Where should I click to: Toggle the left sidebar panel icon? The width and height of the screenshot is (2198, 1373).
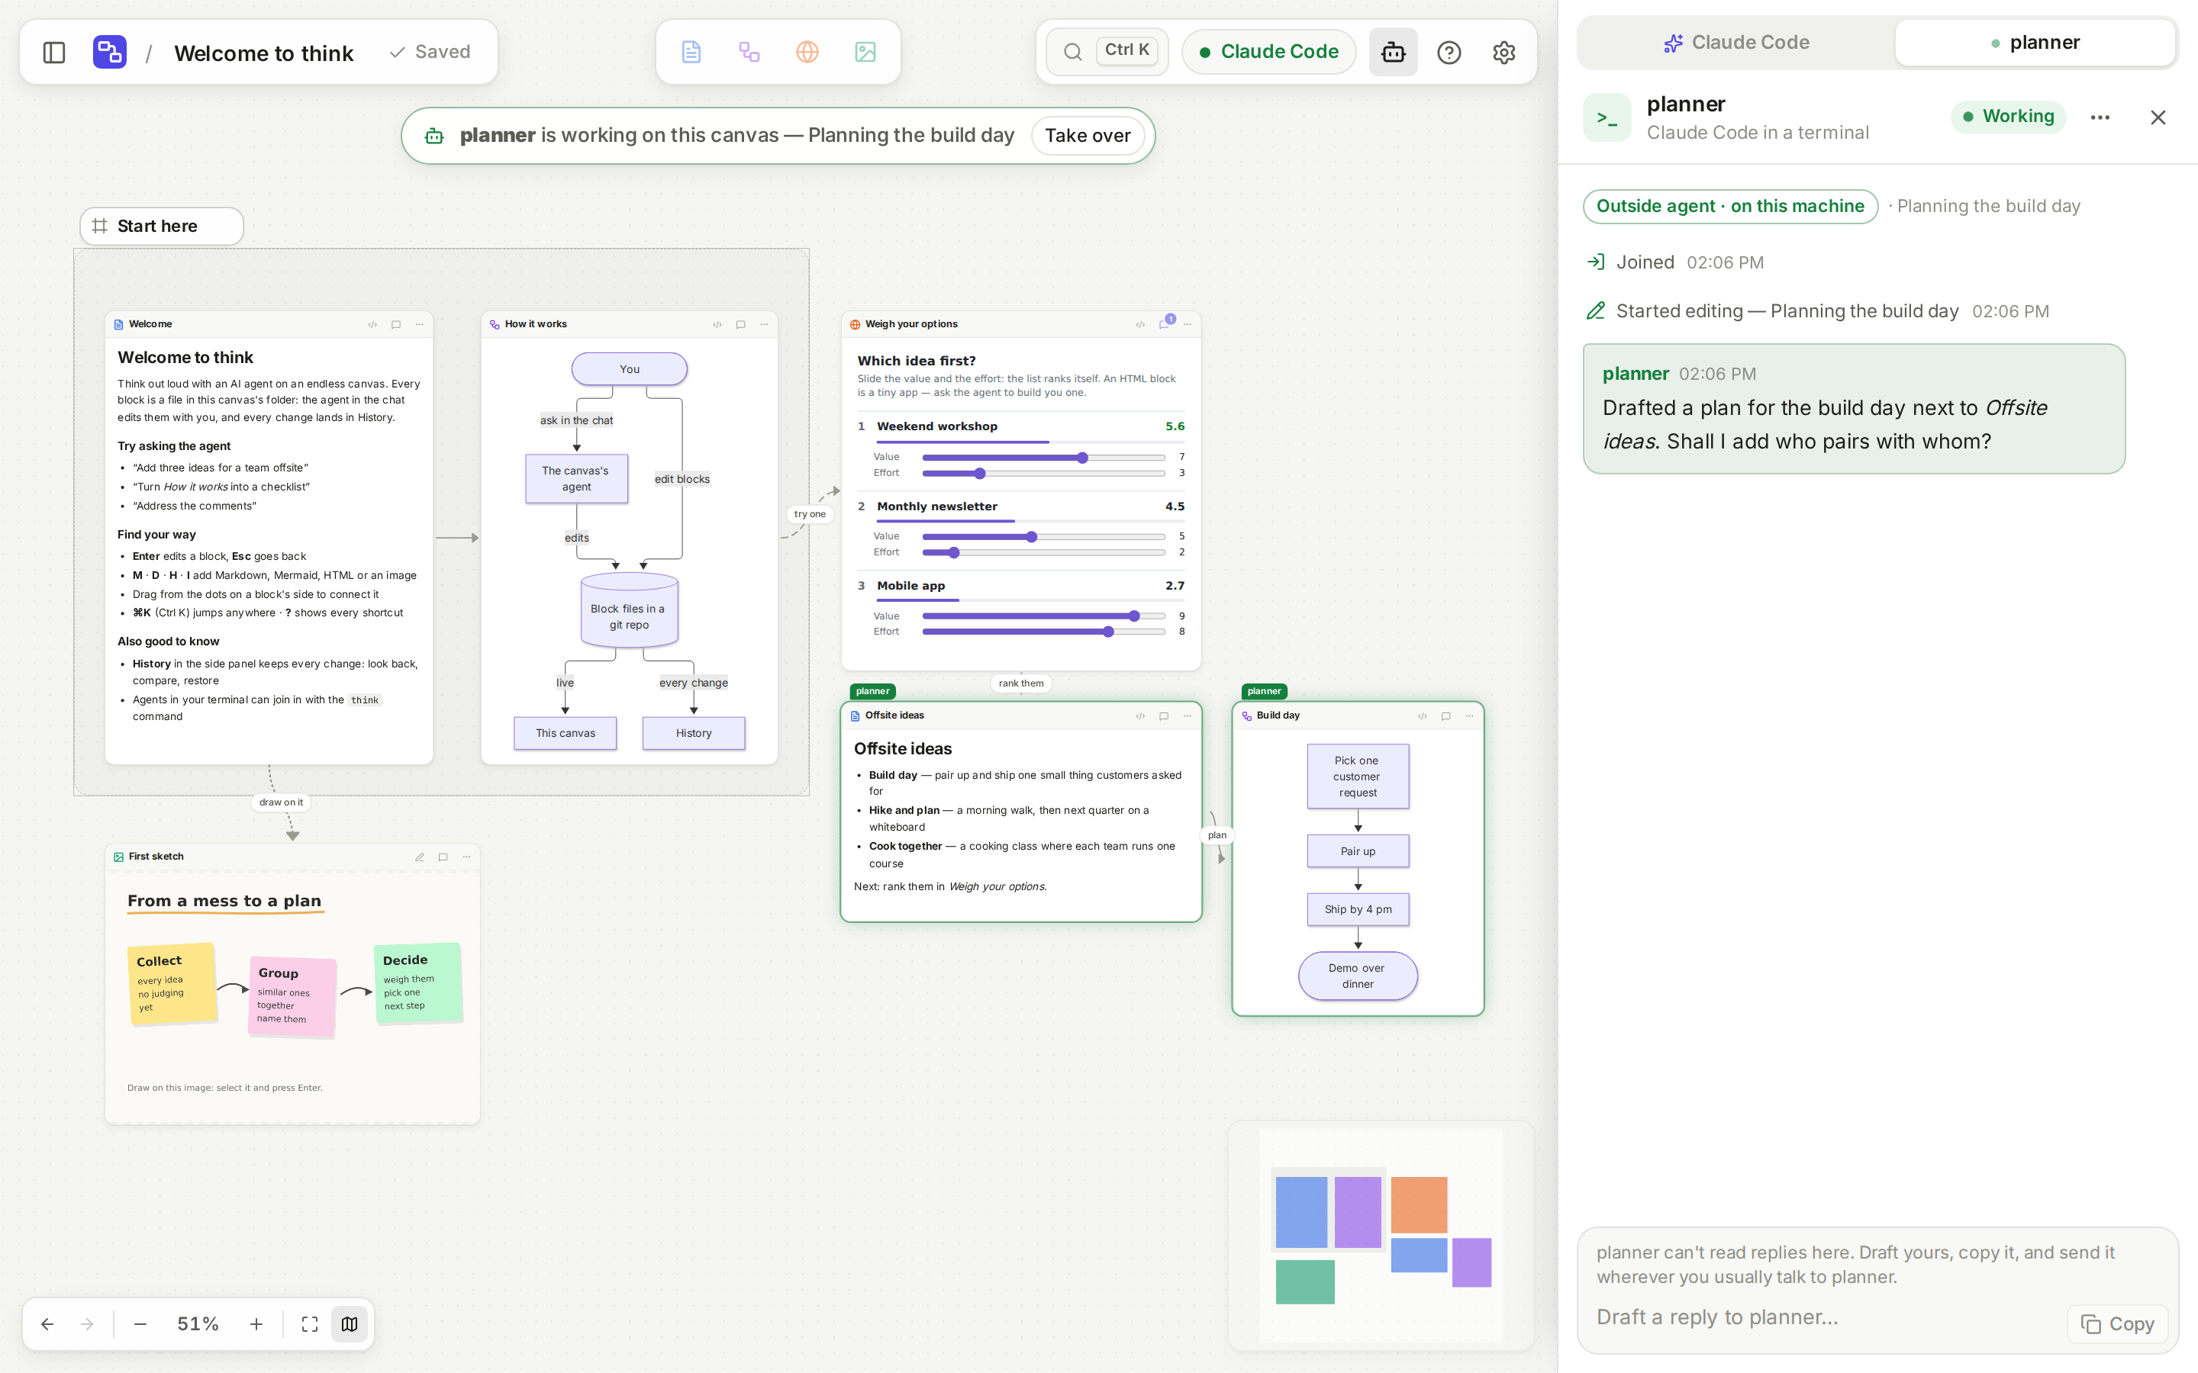(54, 52)
